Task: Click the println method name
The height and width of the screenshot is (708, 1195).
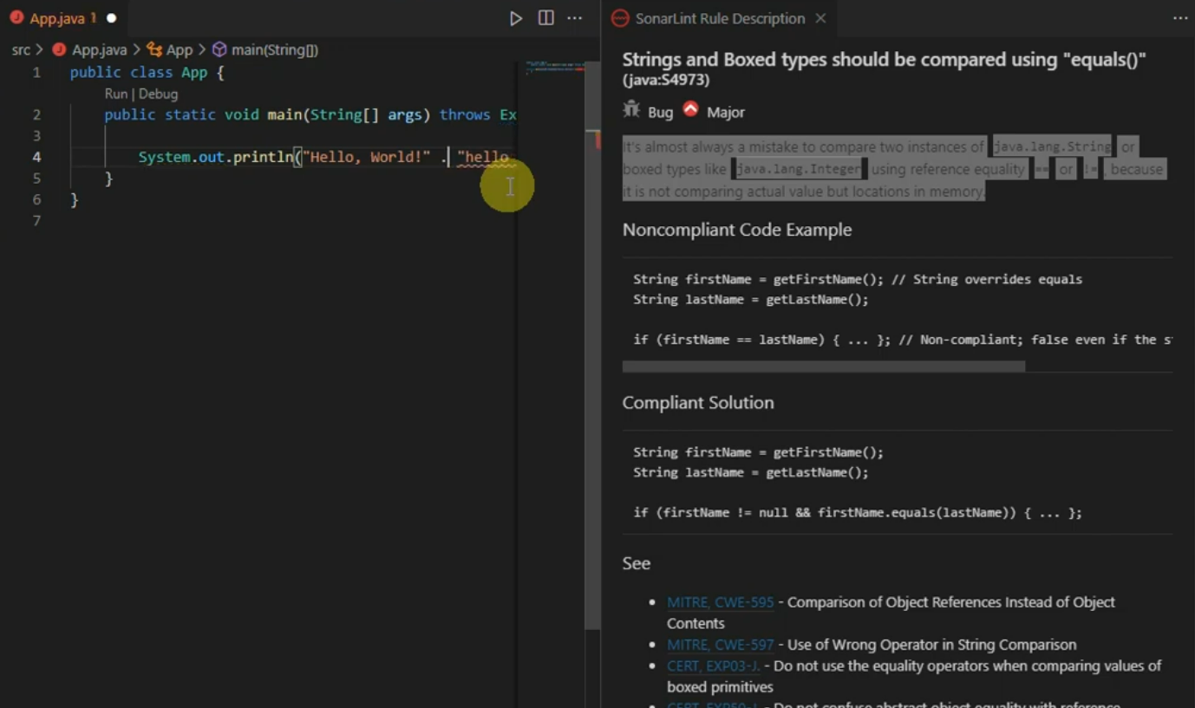Action: pos(263,158)
